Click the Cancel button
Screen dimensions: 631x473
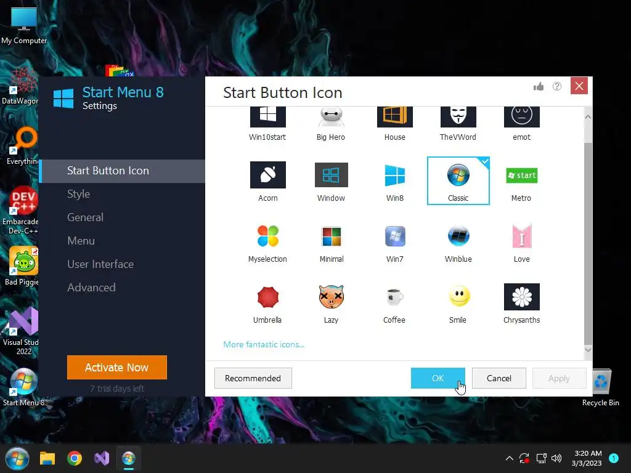click(499, 378)
